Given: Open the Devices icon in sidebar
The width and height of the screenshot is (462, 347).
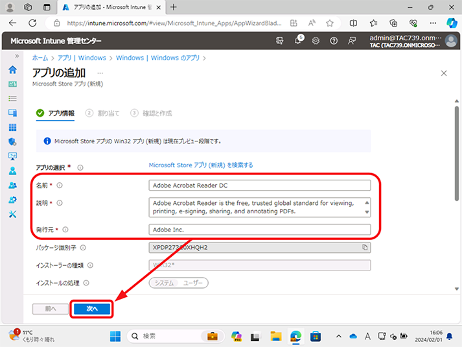Looking at the screenshot, I should 12,113.
